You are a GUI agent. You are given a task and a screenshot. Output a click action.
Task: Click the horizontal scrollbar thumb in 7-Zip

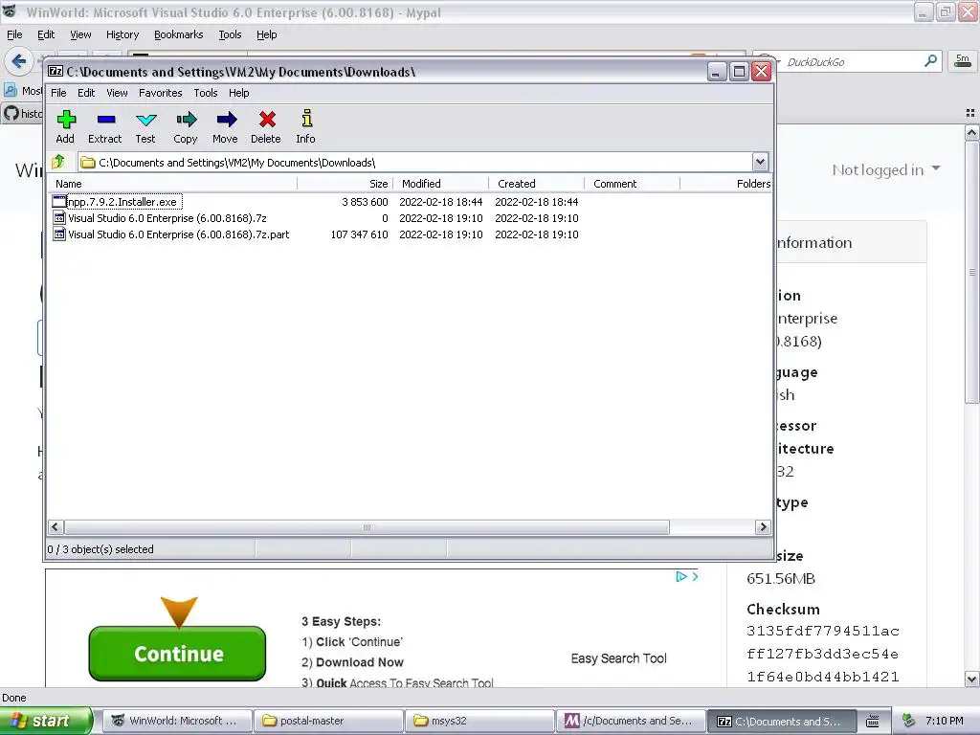tap(367, 527)
